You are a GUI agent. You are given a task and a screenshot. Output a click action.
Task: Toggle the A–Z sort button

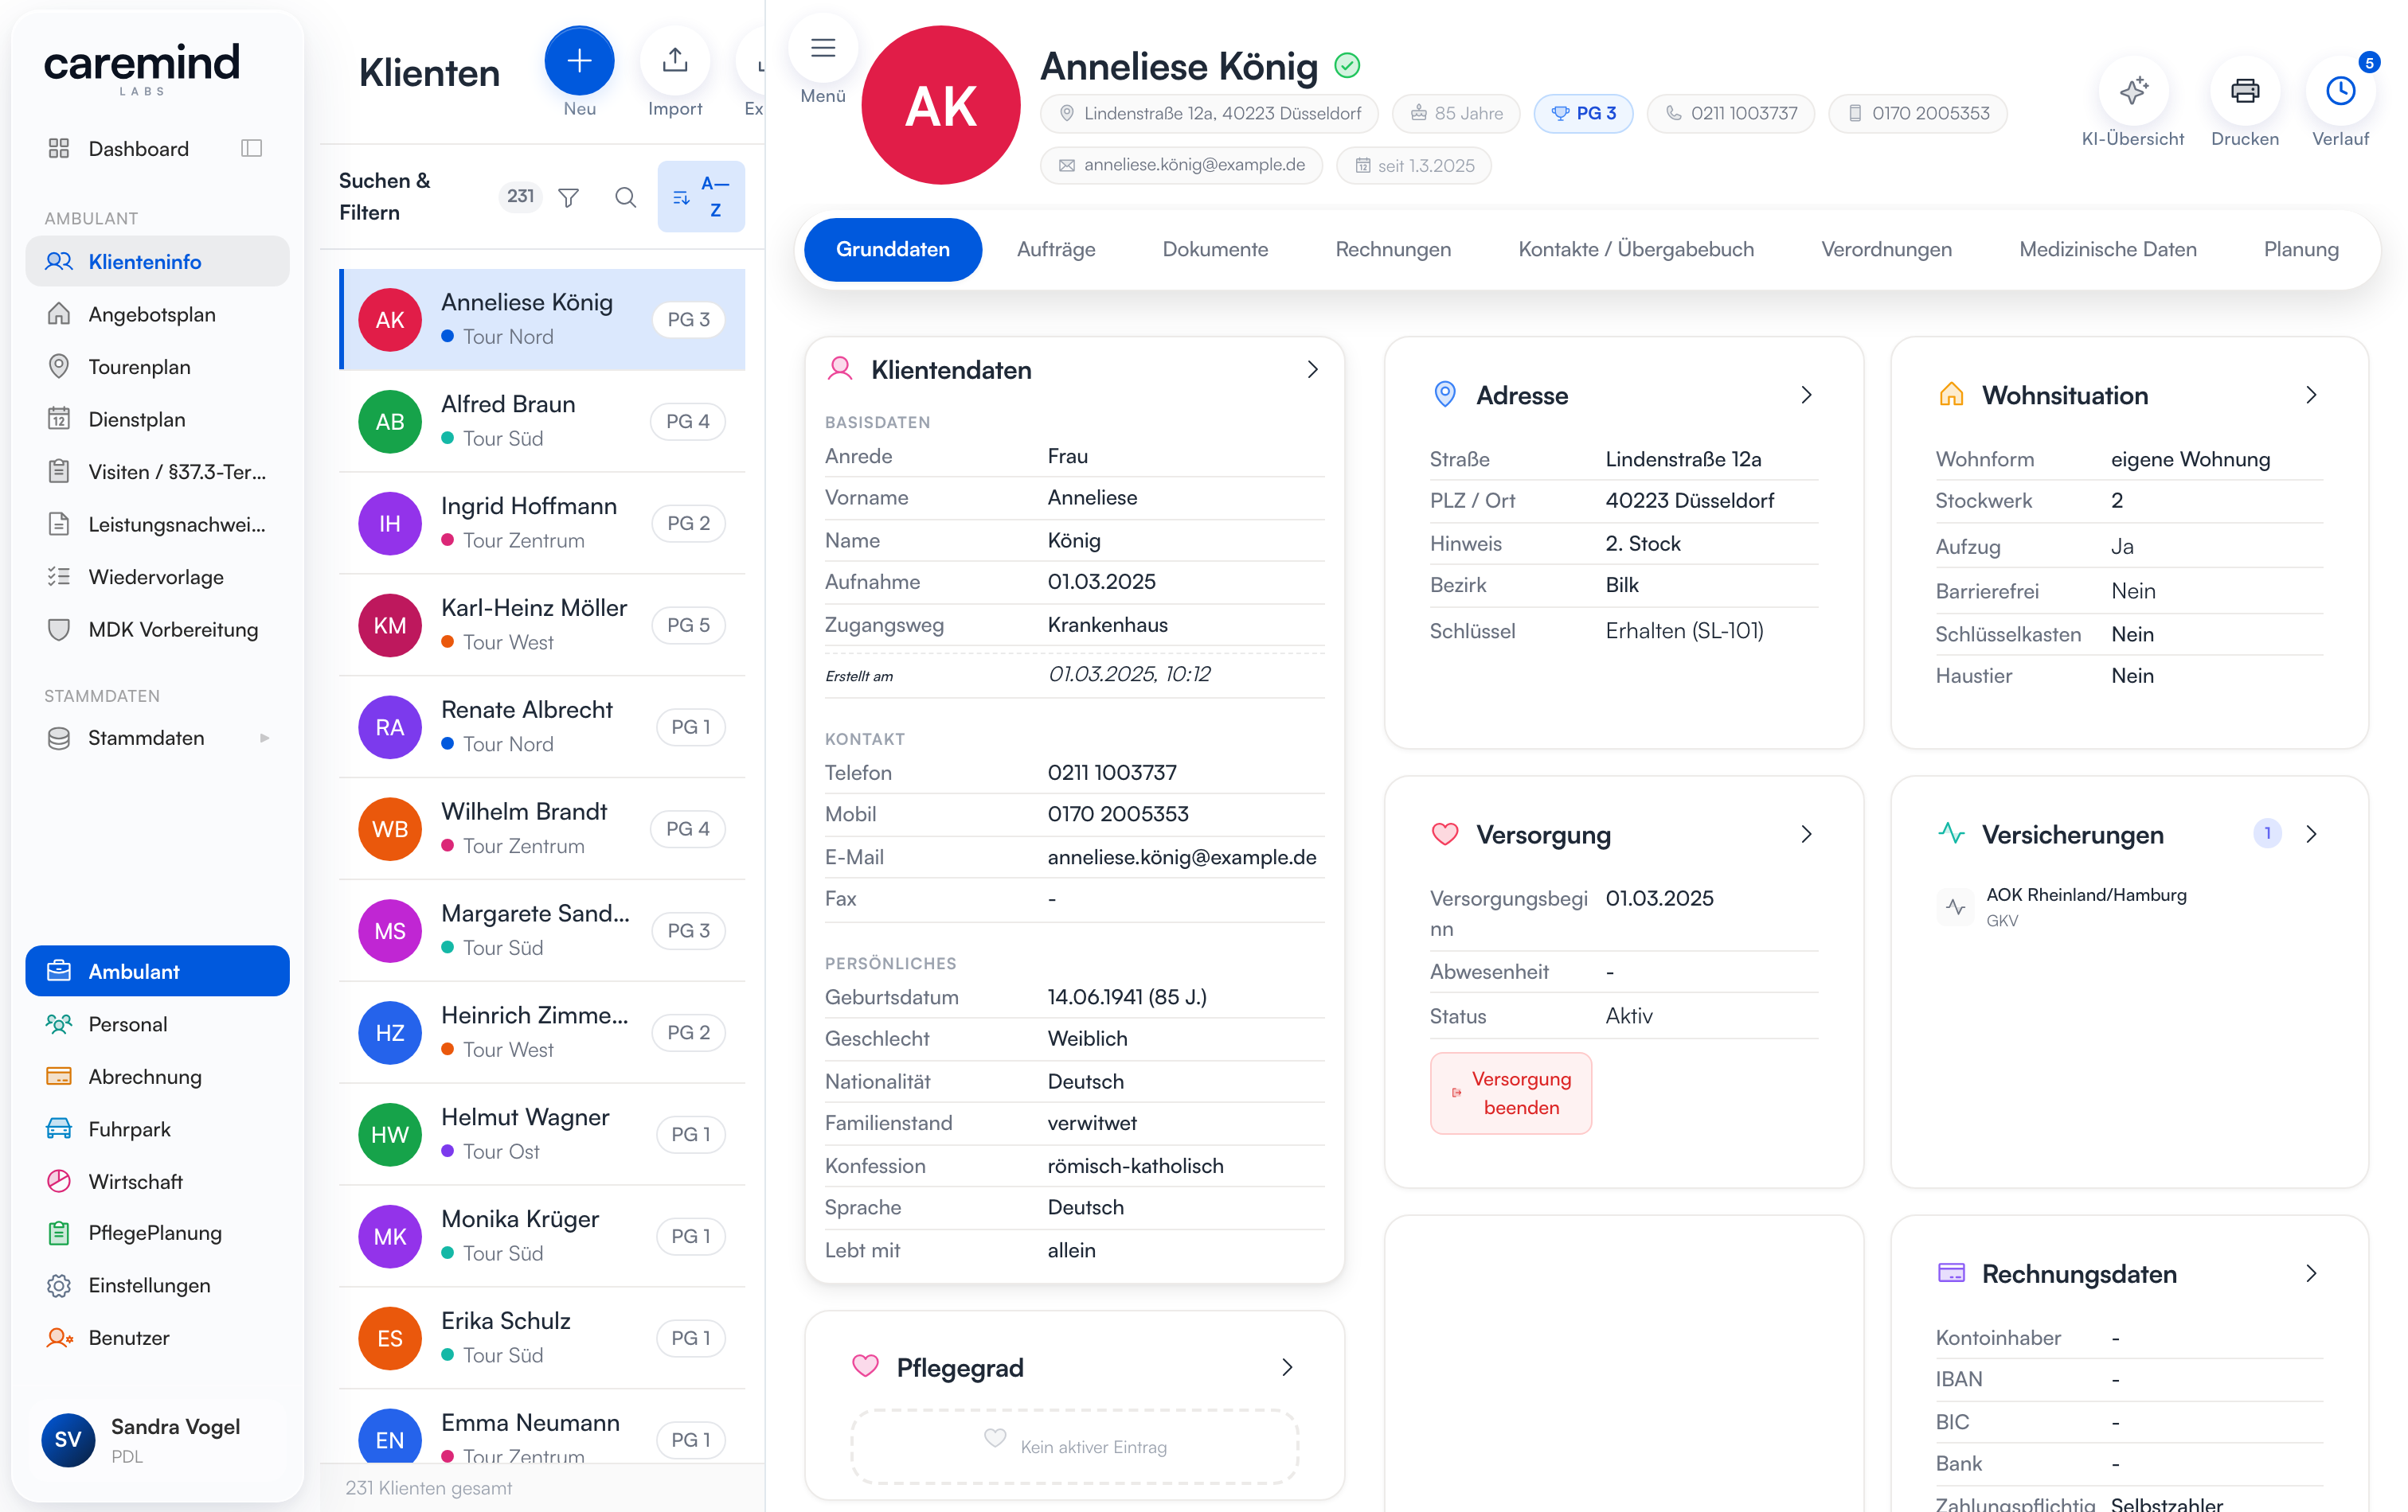[x=701, y=197]
